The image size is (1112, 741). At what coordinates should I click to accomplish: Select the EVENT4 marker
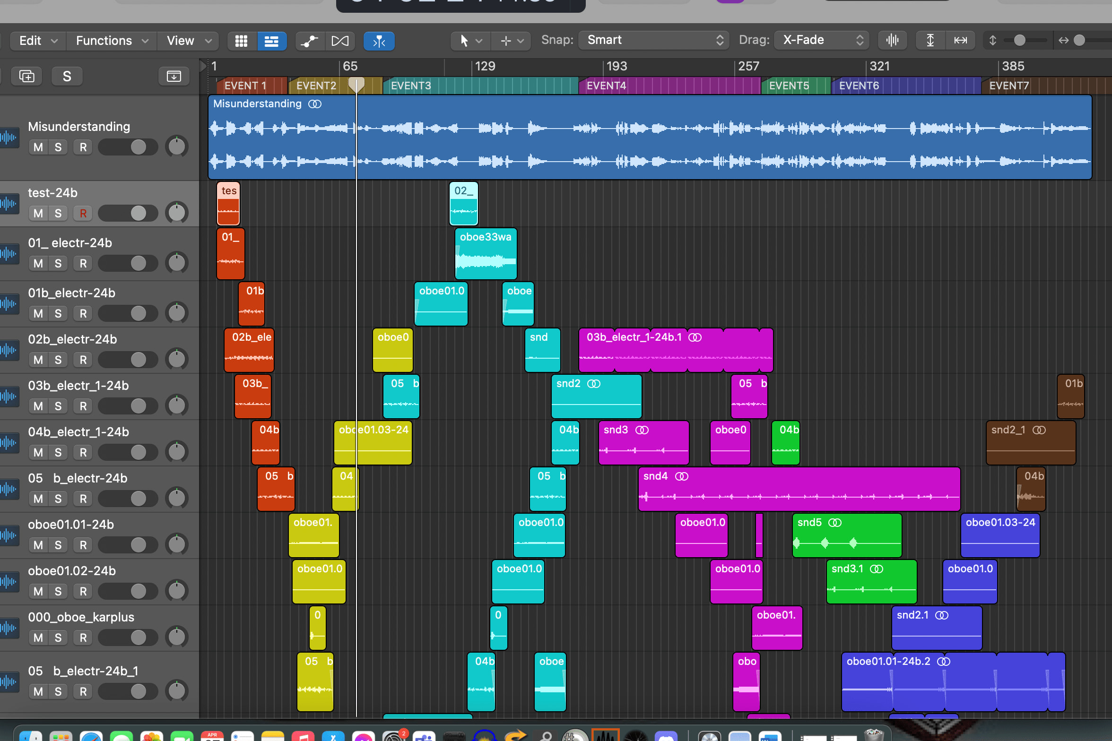(606, 86)
